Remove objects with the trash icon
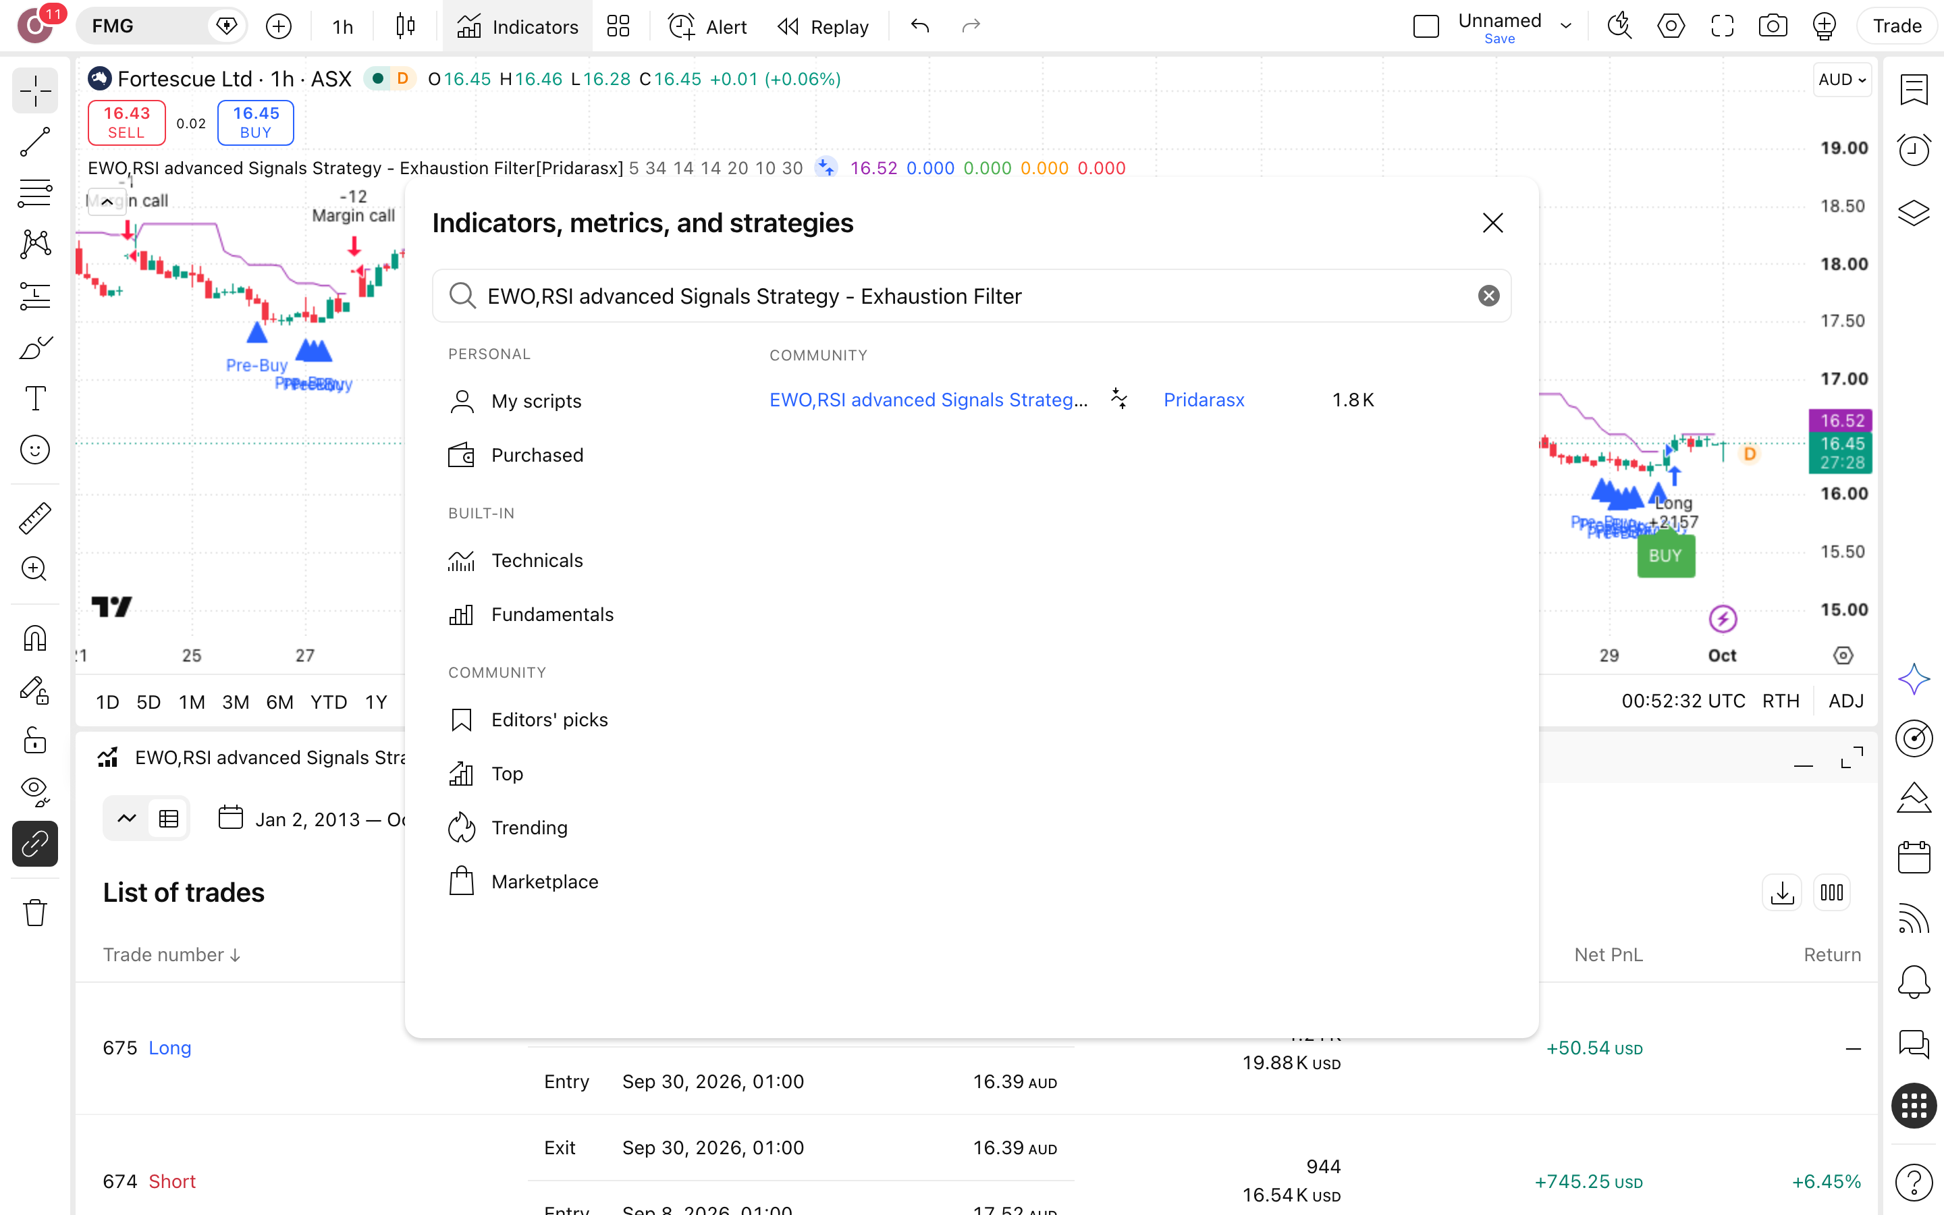1944x1215 pixels. 34,913
